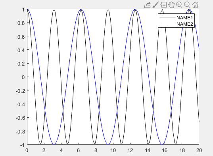Click y-axis tick label 0.4
Image resolution: width=213 pixels, height=156 pixels.
point(21,50)
